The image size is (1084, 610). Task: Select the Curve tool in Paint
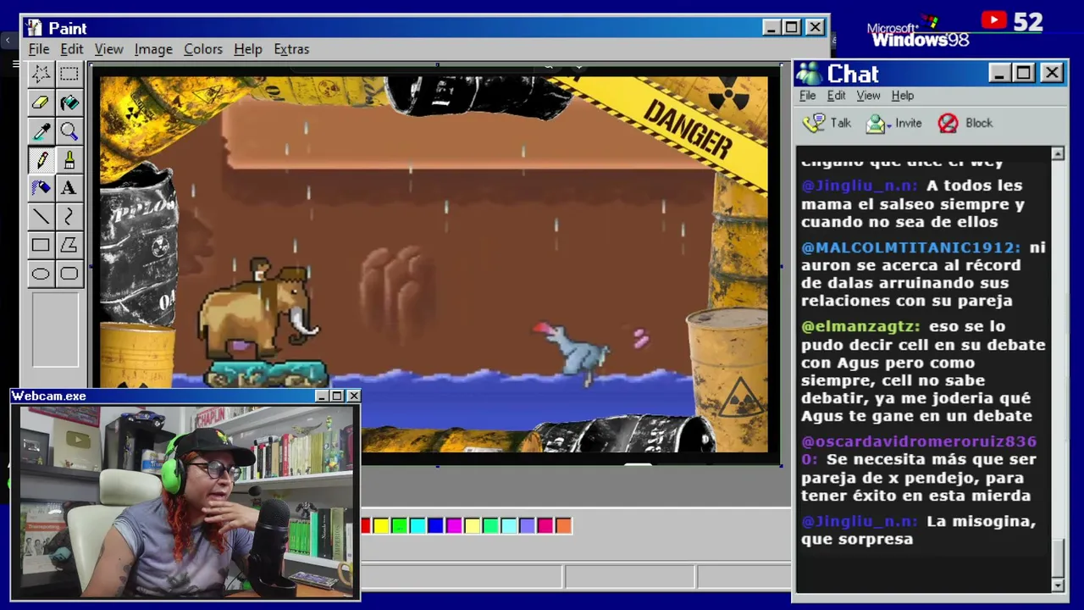[x=69, y=217]
